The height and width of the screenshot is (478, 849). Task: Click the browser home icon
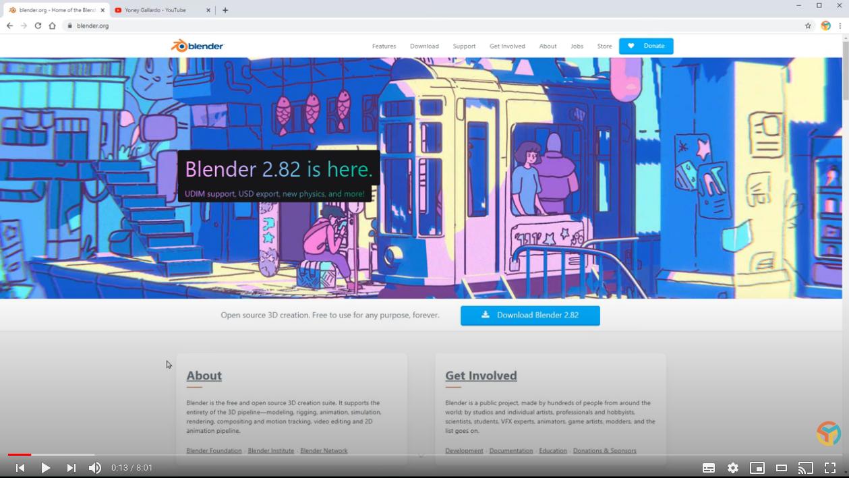coord(52,26)
